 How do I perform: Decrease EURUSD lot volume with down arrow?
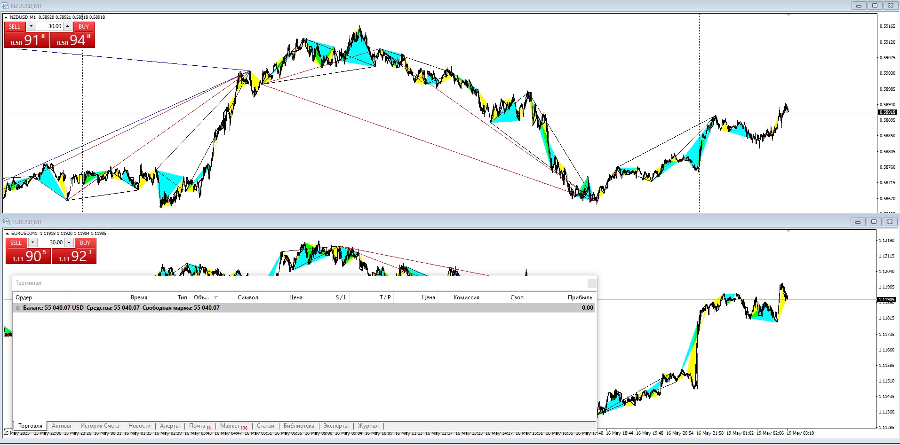tap(32, 242)
